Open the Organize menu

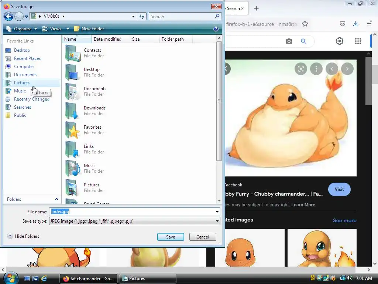click(22, 29)
